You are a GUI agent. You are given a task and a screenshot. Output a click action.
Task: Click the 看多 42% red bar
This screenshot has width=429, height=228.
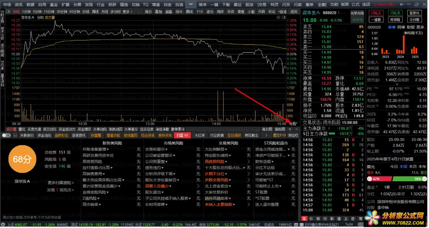(379, 179)
